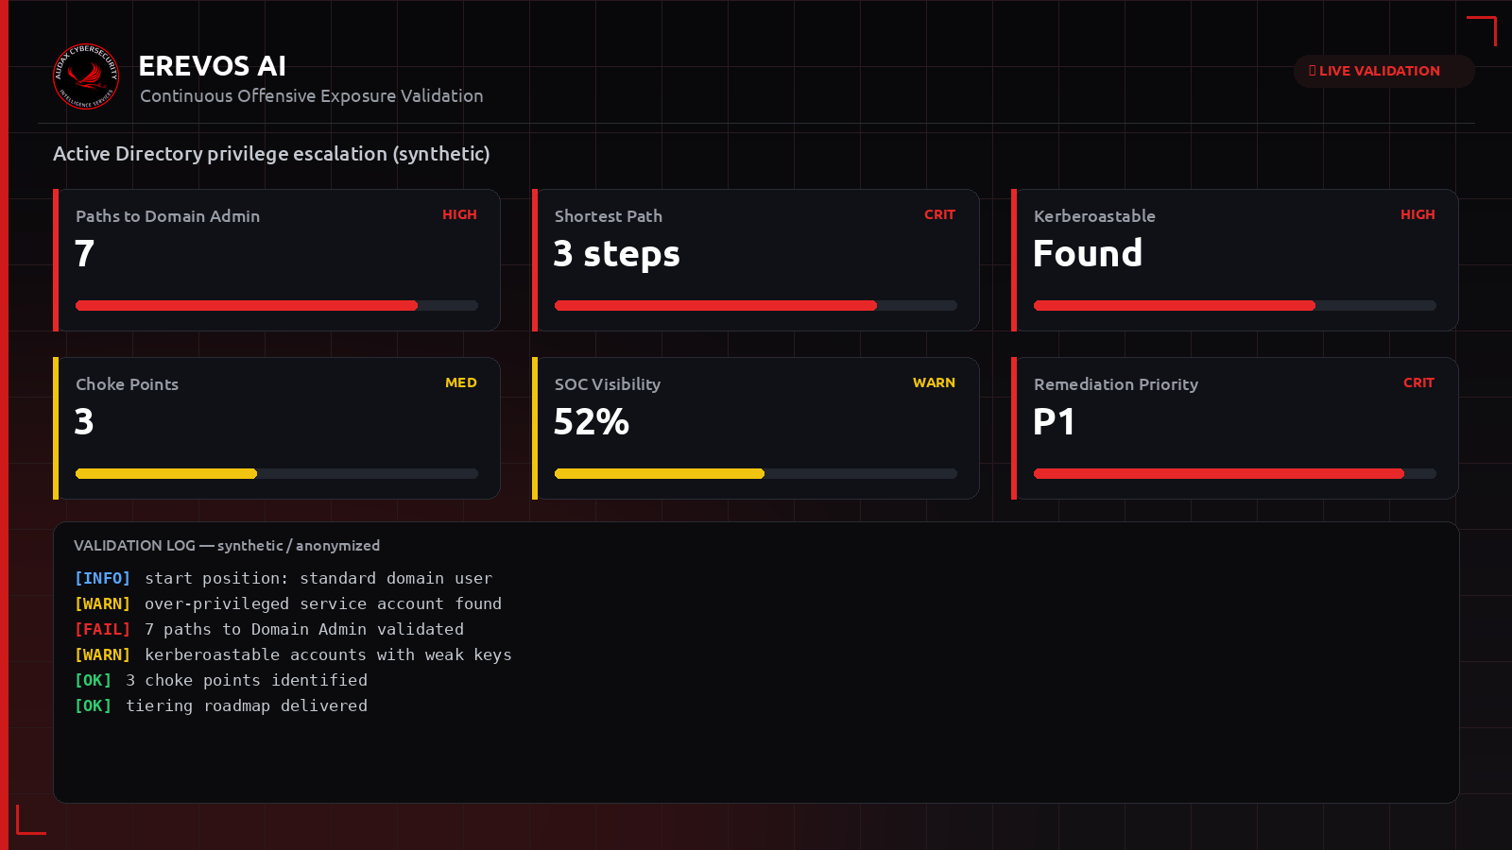Viewport: 1512px width, 850px height.
Task: Click the Kerberoastable progress bar
Action: [1235, 306]
